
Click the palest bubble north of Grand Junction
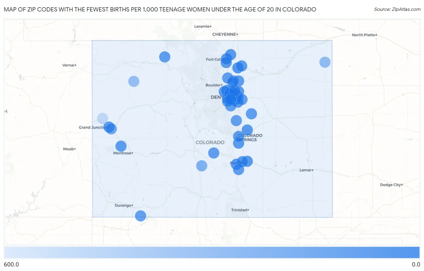(103, 118)
